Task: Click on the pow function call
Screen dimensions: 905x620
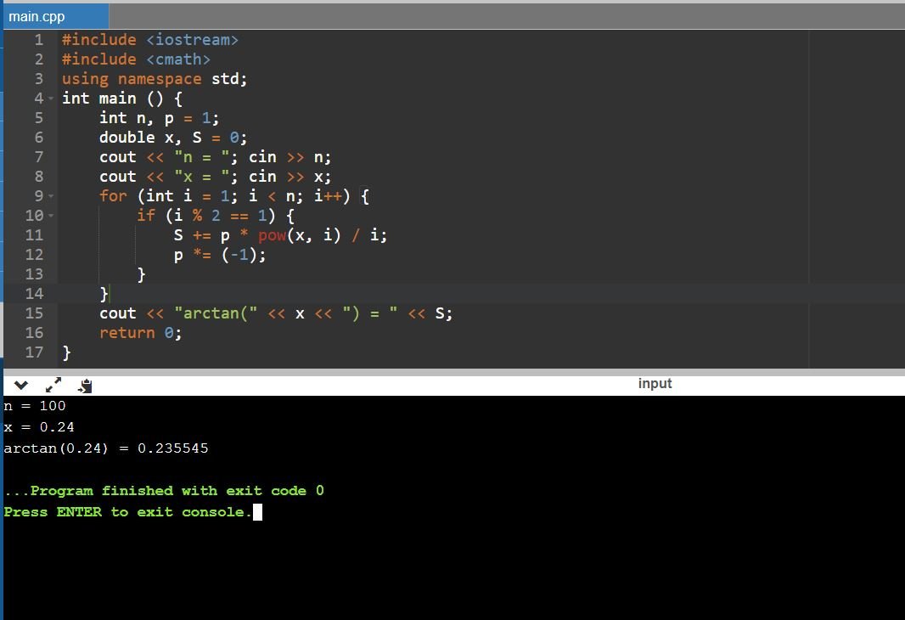Action: 272,235
